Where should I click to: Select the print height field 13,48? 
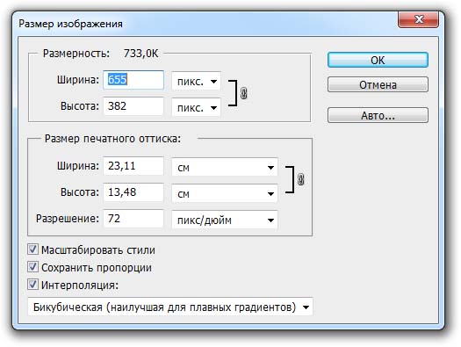[x=133, y=192]
